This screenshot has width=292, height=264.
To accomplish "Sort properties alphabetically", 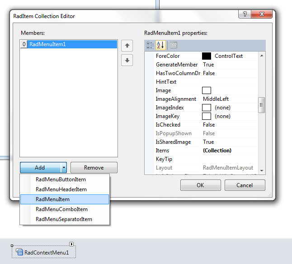I will point(160,45).
